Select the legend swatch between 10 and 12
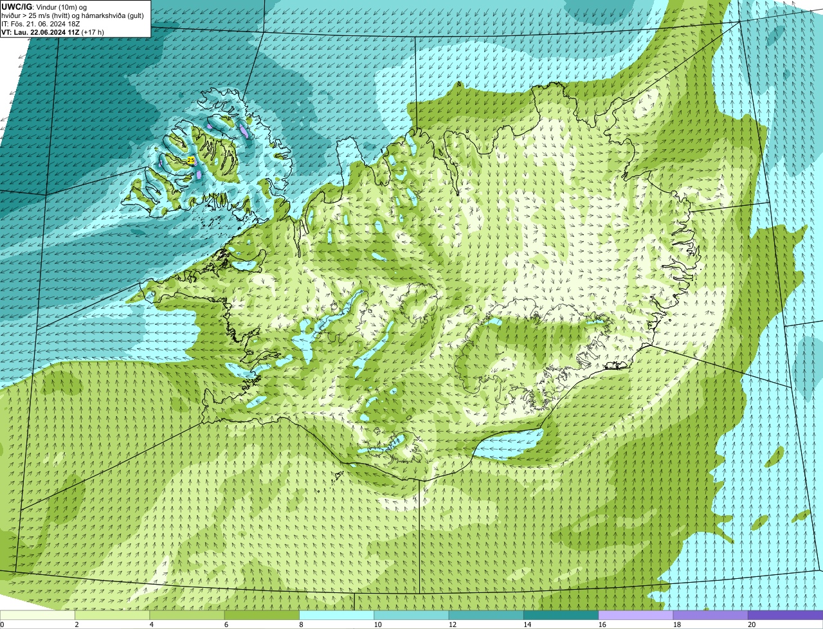The image size is (823, 629). (x=411, y=615)
